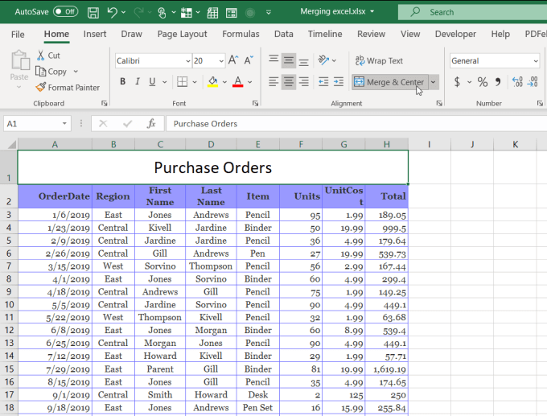Click the Undo arrow icon
Viewport: 547px width, 416px height.
point(113,12)
